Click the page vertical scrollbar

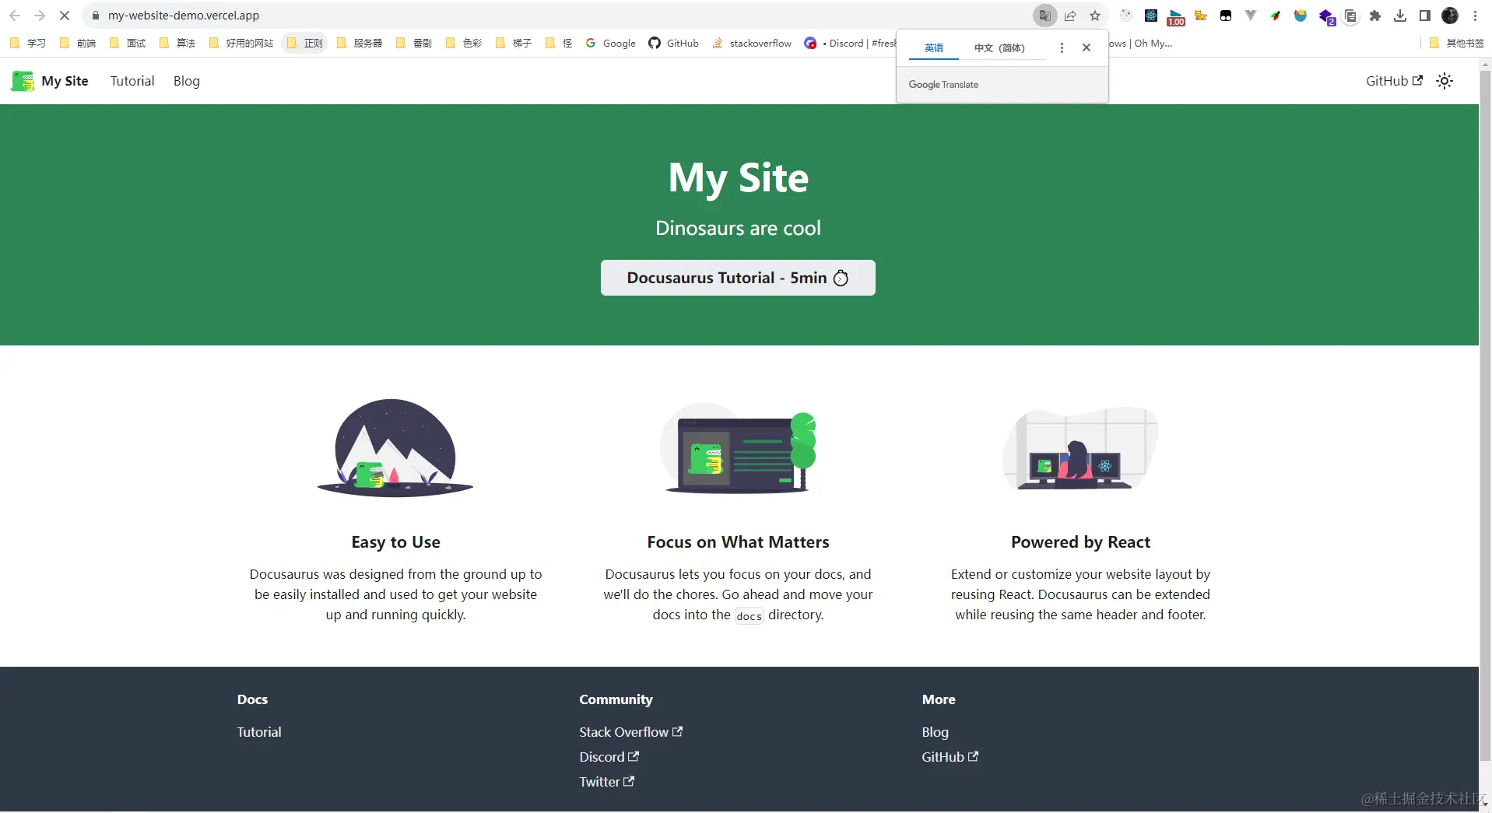coord(1485,414)
